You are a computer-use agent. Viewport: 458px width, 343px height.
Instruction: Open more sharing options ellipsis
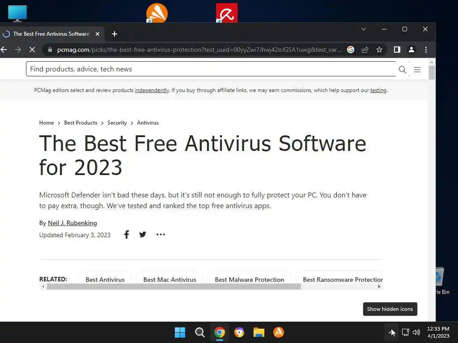[161, 234]
